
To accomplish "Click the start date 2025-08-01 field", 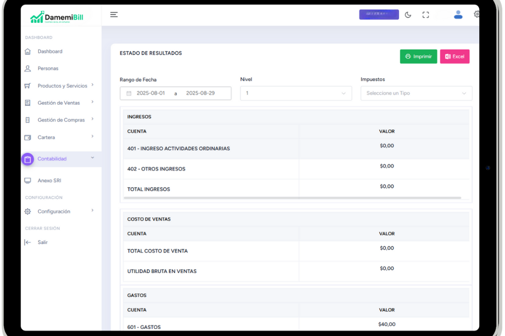I will point(151,93).
